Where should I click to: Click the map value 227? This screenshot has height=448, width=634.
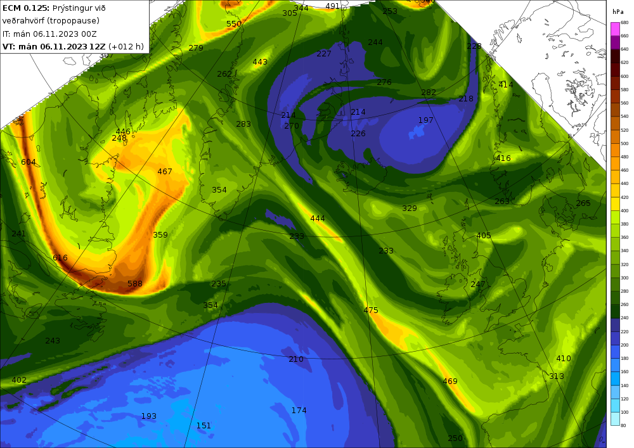pyautogui.click(x=324, y=54)
